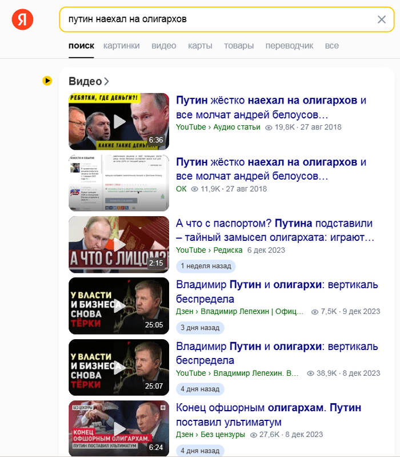Play the 6:24 offshore oligarchs thumbnail
The height and width of the screenshot is (457, 400).
point(119,428)
